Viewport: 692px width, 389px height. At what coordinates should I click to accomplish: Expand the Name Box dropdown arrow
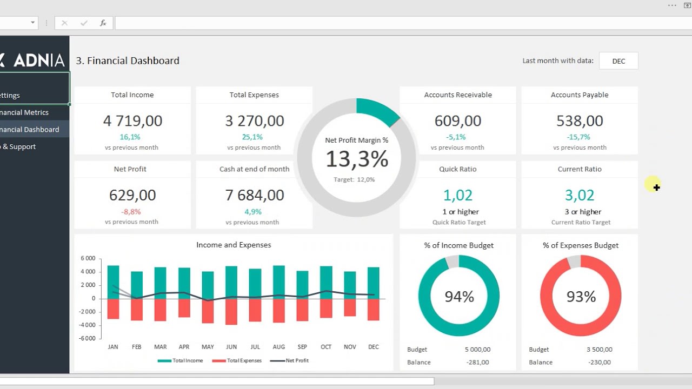click(x=33, y=23)
